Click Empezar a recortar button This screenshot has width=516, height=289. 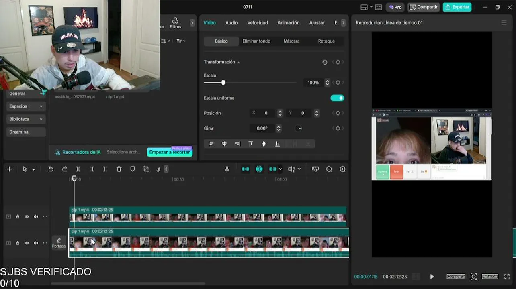pos(170,152)
